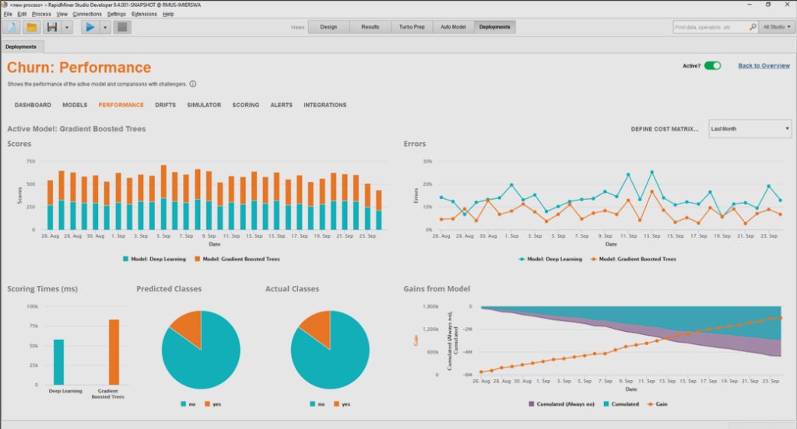Click the Predicted Classes pie chart

[x=201, y=350]
